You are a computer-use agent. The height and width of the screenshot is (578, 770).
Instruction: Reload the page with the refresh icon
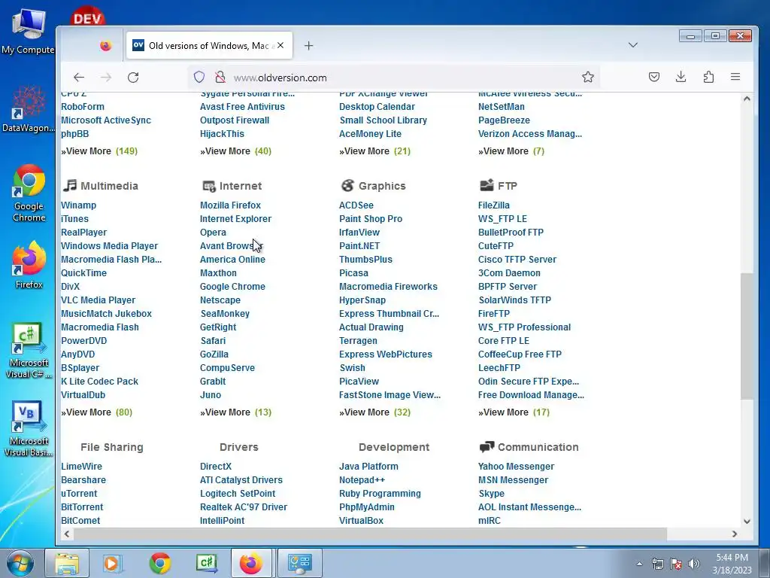(133, 78)
